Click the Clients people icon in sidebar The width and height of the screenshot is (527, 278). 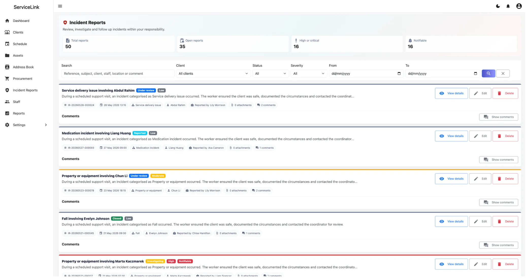[7, 32]
